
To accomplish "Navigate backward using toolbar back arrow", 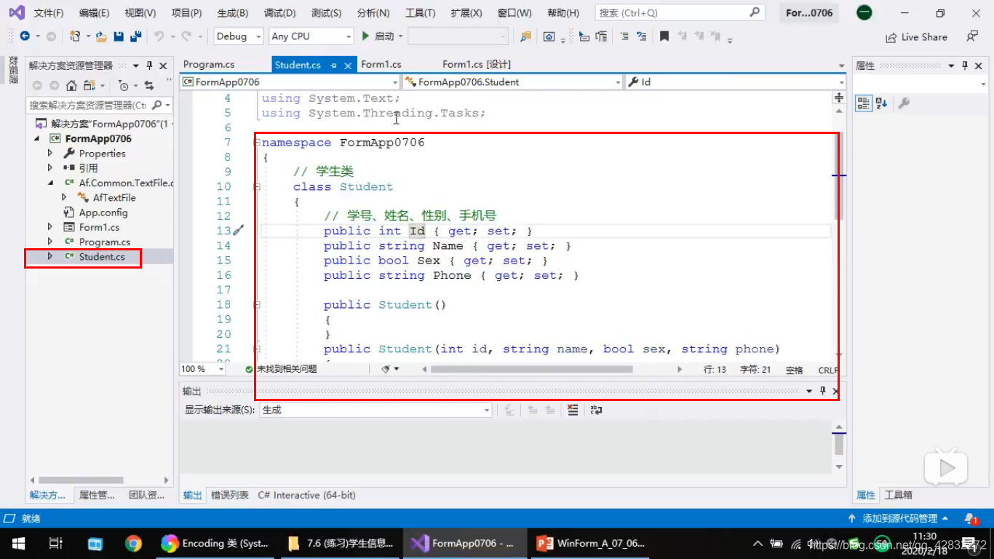I will [x=25, y=36].
